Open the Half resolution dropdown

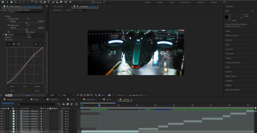point(68,95)
